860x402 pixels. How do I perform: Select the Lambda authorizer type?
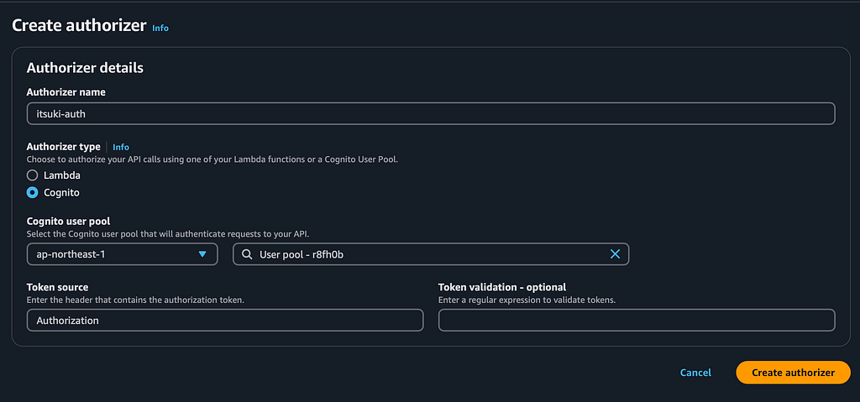[x=33, y=175]
